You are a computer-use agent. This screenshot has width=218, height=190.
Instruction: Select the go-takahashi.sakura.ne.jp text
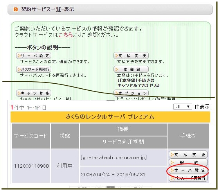114,158
